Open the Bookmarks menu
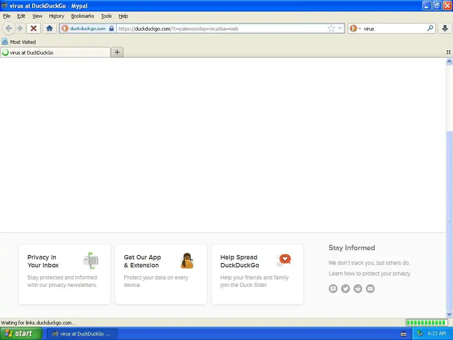 tap(83, 16)
